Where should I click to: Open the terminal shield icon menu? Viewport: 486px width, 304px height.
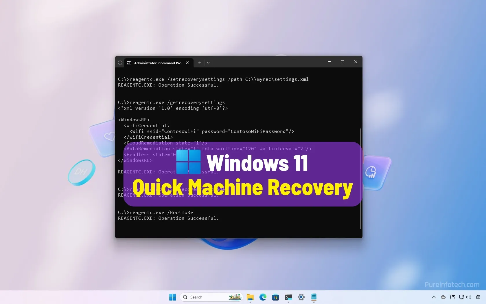120,63
